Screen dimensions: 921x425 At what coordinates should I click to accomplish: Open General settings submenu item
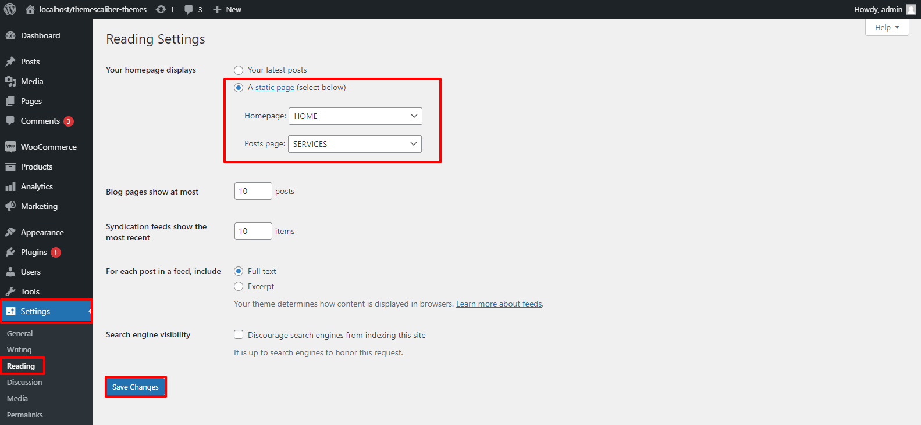[20, 333]
